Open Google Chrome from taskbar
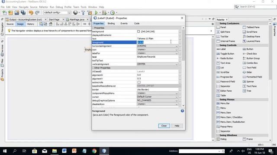277x155 pixels. pyautogui.click(x=94, y=151)
